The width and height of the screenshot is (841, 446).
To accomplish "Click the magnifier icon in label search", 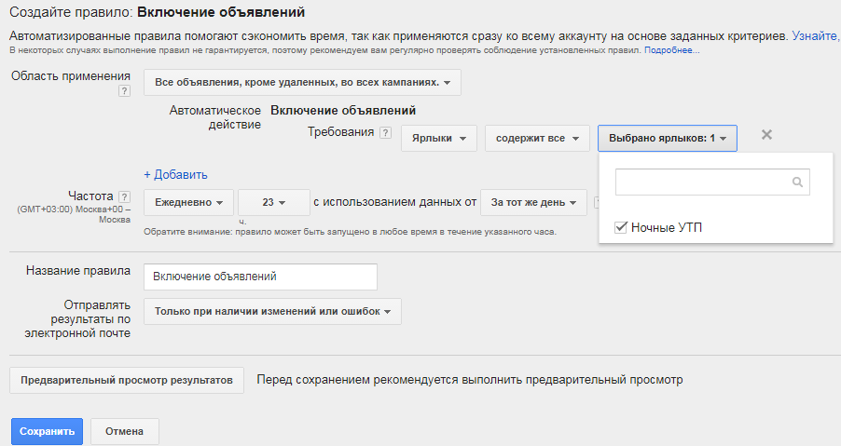I will (797, 182).
